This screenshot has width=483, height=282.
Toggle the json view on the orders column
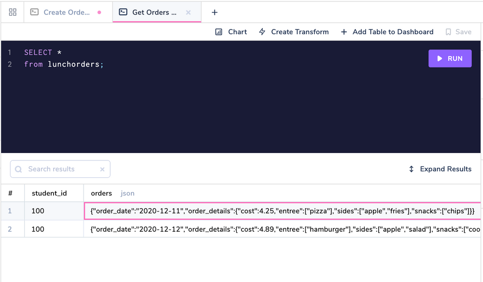(x=128, y=193)
